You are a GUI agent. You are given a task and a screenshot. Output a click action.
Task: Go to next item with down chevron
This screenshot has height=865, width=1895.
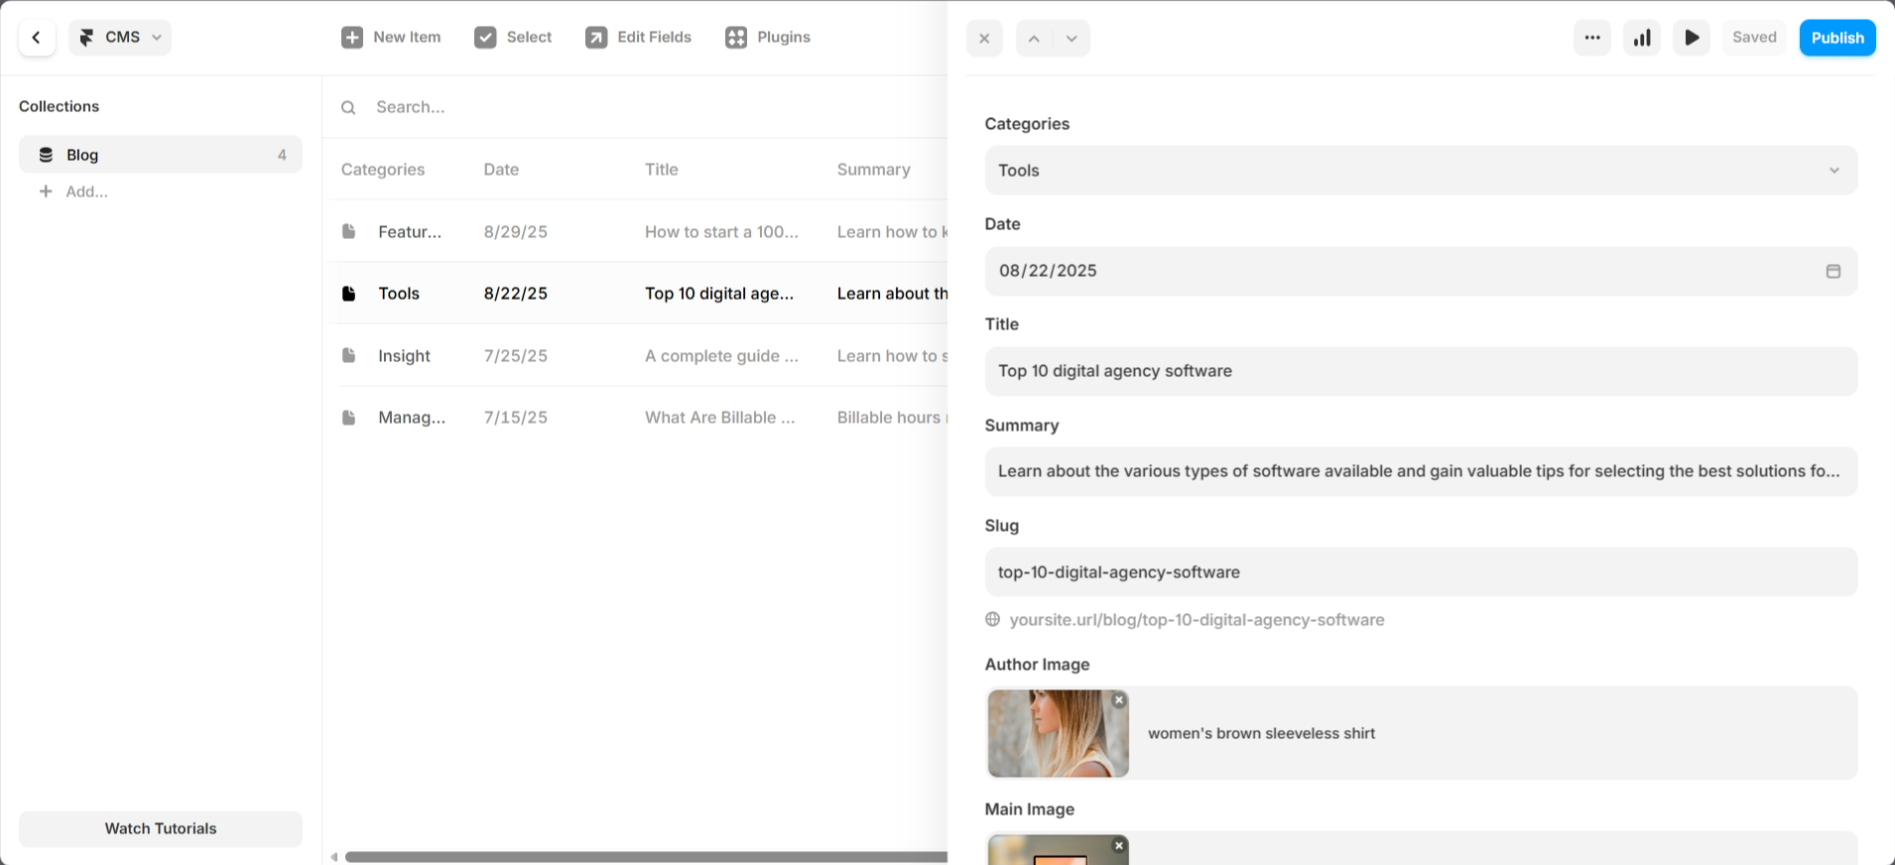[1072, 39]
